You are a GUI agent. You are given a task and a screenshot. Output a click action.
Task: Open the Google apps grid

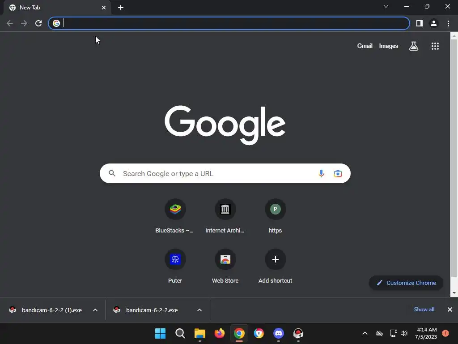(x=435, y=46)
